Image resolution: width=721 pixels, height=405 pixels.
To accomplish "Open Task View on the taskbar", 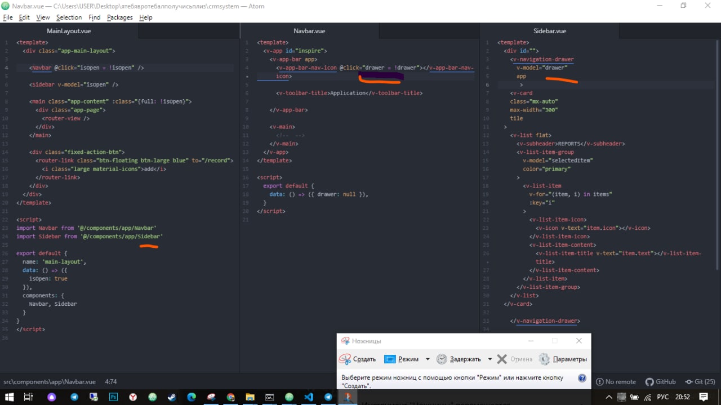I will tap(29, 397).
